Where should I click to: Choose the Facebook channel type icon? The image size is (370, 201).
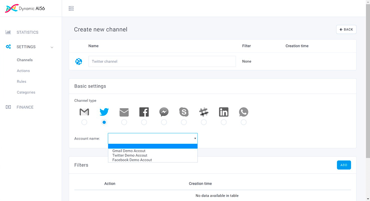(144, 112)
